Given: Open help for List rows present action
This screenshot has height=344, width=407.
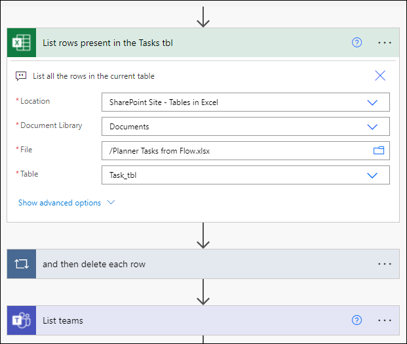Looking at the screenshot, I should click(357, 43).
